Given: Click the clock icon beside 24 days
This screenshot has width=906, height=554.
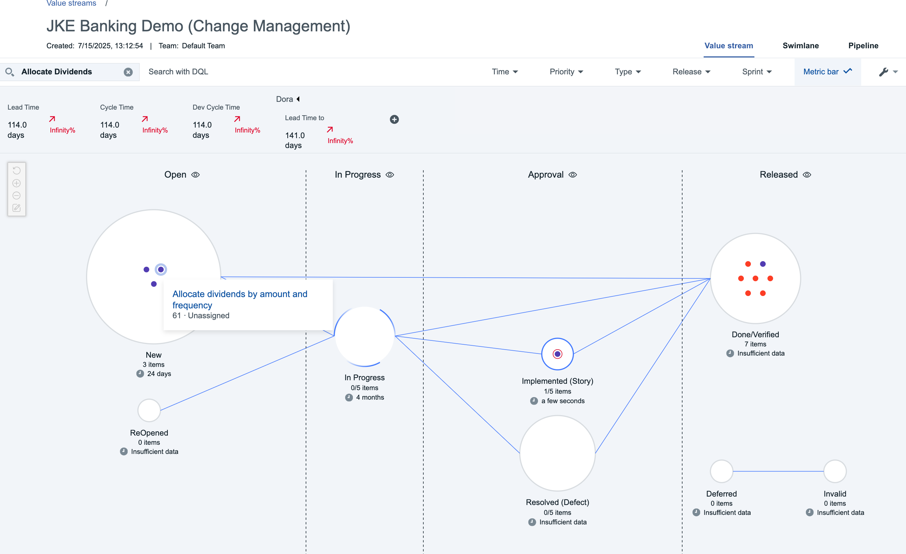Looking at the screenshot, I should pyautogui.click(x=140, y=374).
